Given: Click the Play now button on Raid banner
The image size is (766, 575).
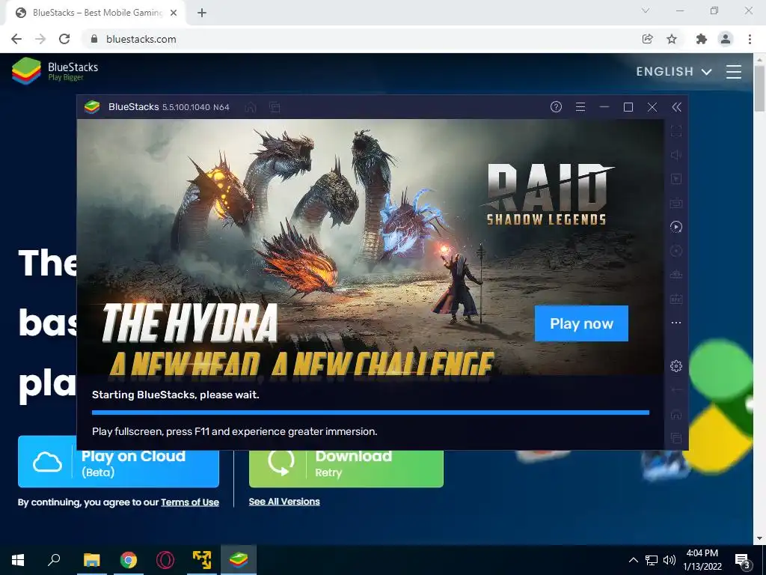Looking at the screenshot, I should click(x=581, y=323).
